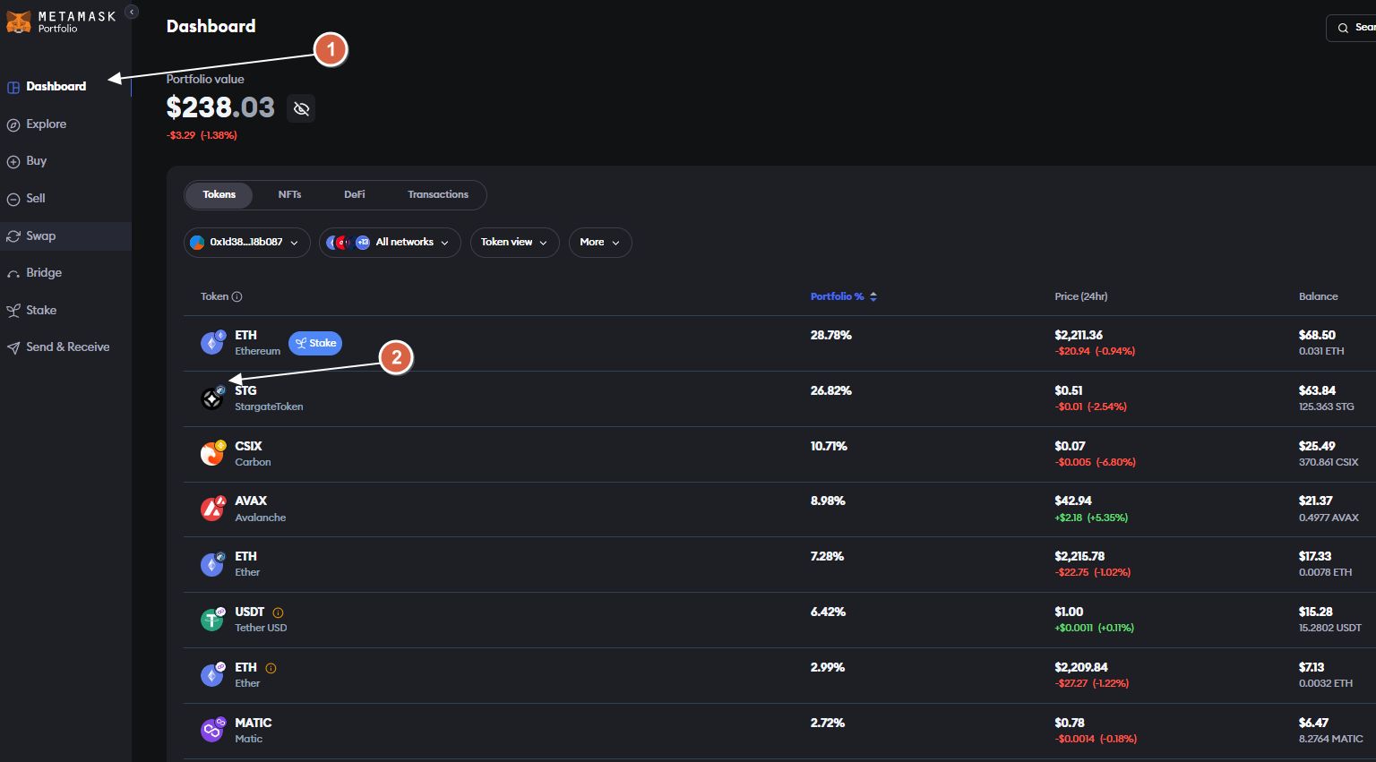
Task: Click the network icons cluster in All networks
Action: pyautogui.click(x=348, y=243)
